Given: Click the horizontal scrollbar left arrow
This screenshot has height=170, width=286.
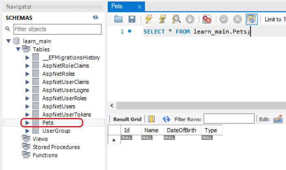Looking at the screenshot, I should [112, 106].
